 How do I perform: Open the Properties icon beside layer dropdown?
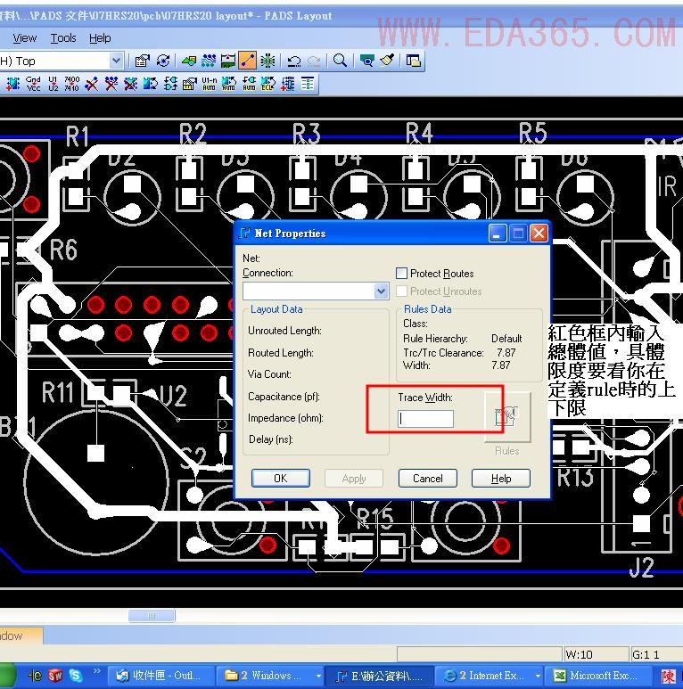[142, 61]
